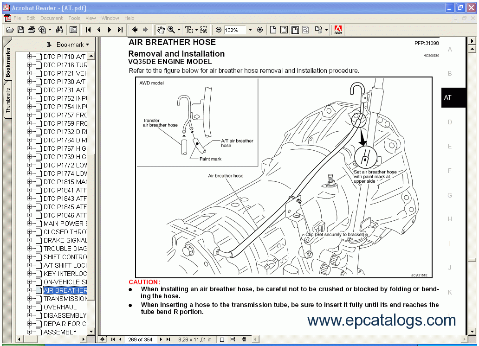
Task: Click the navigation pane splitter button in status bar
Action: [x=102, y=340]
